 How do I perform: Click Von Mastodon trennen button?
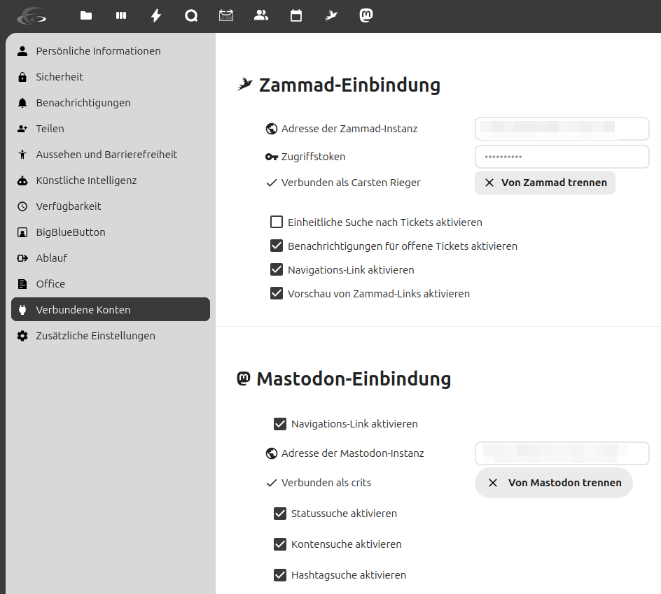[554, 483]
